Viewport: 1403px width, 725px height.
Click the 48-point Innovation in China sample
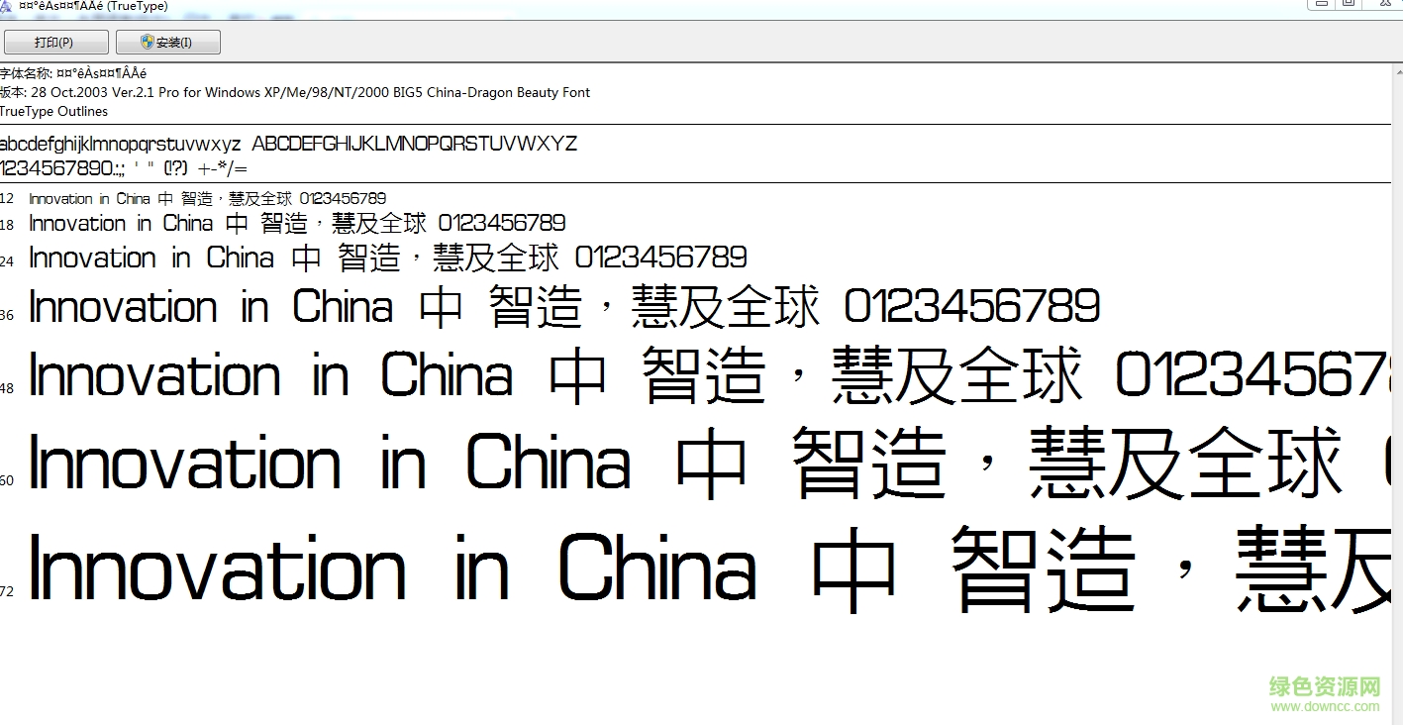tap(594, 376)
